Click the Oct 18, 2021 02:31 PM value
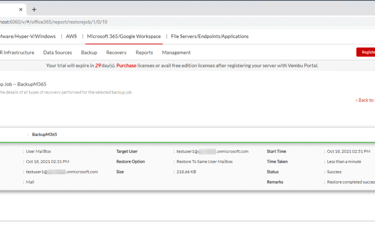The image size is (375, 226). [x=48, y=162]
